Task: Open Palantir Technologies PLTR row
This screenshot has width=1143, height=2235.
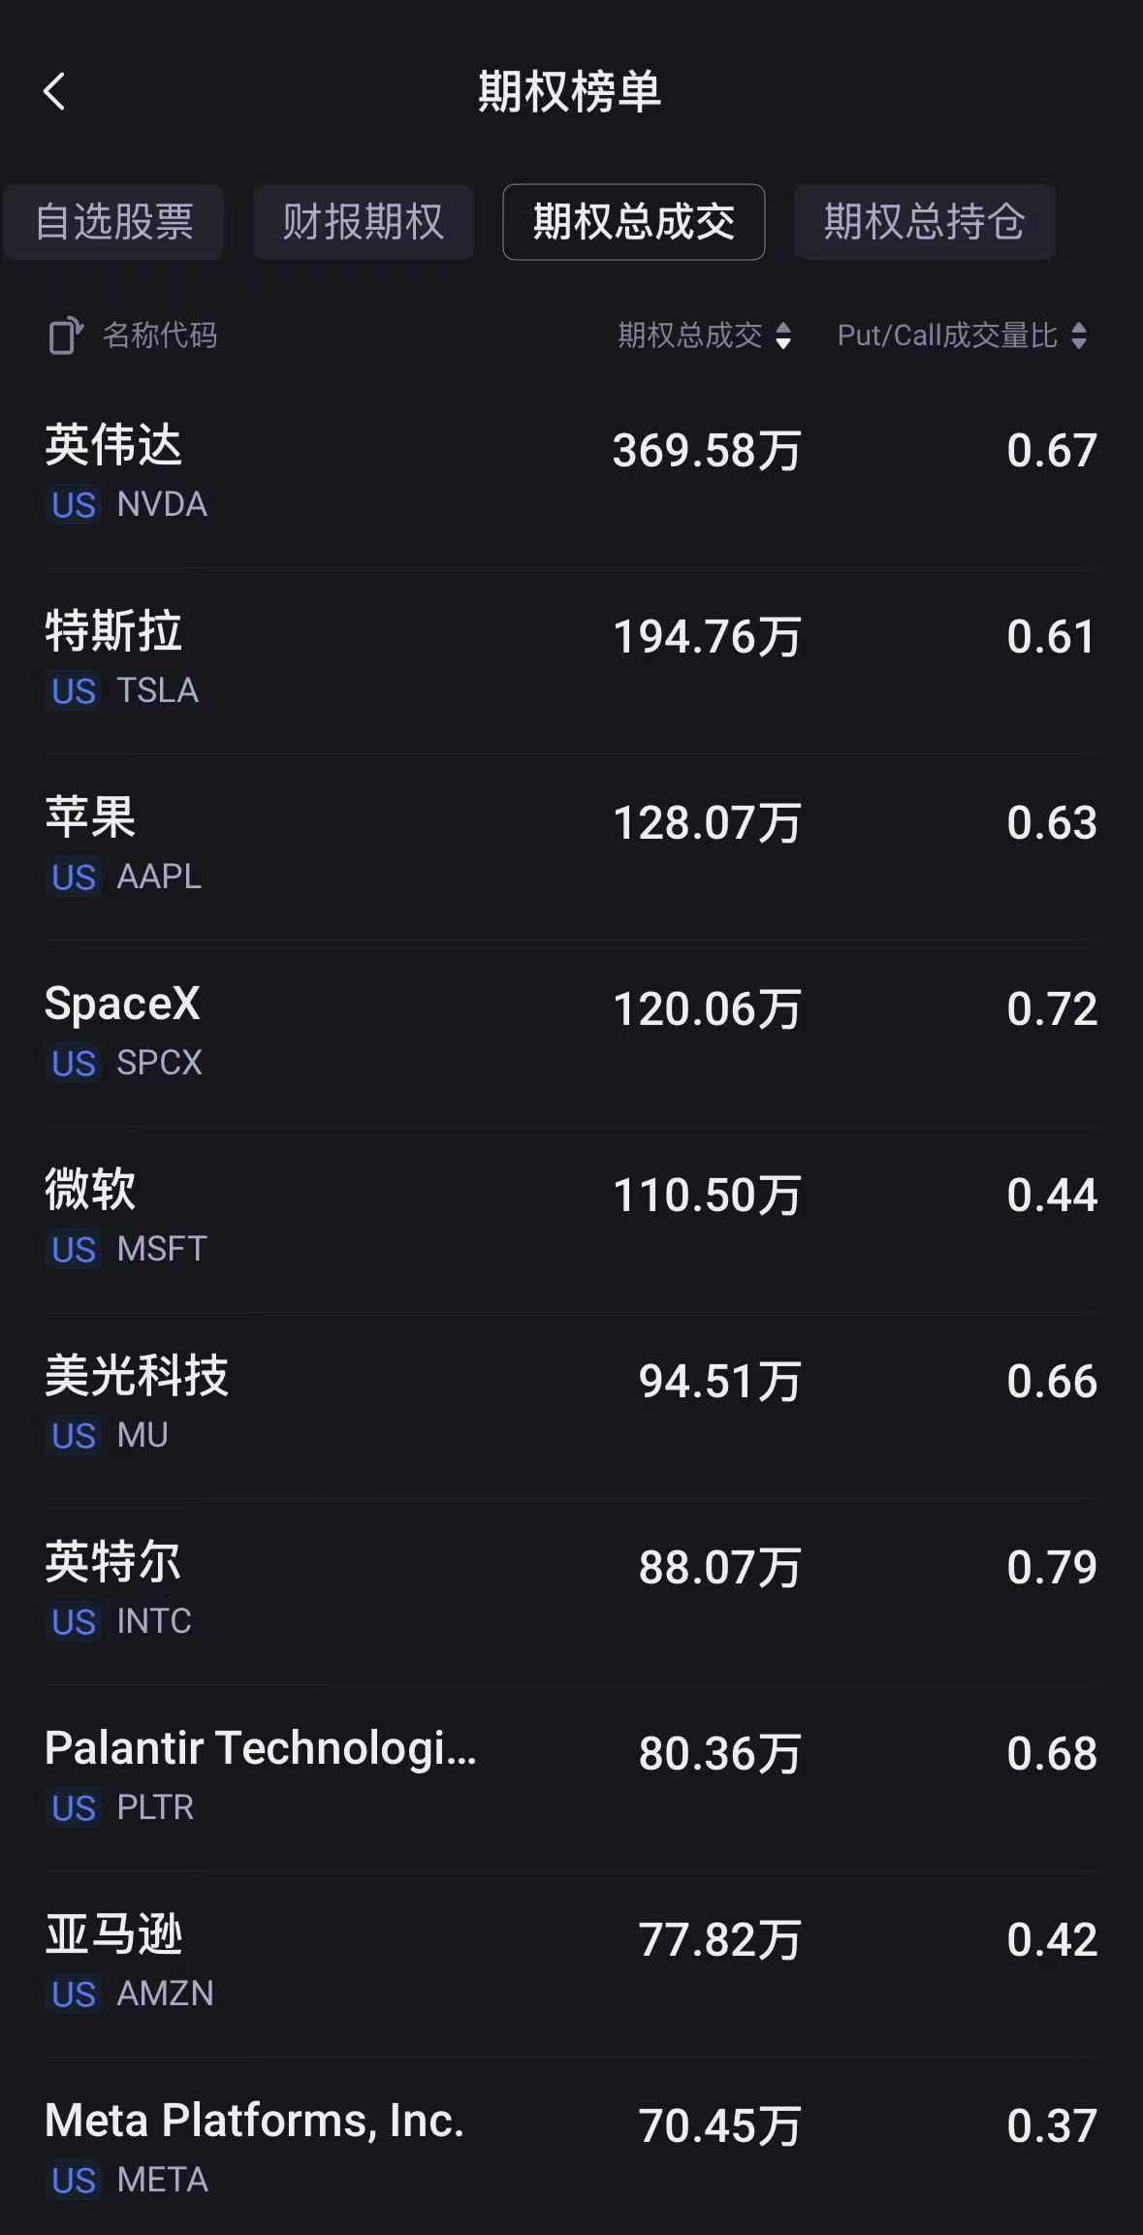Action: pyautogui.click(x=571, y=1778)
